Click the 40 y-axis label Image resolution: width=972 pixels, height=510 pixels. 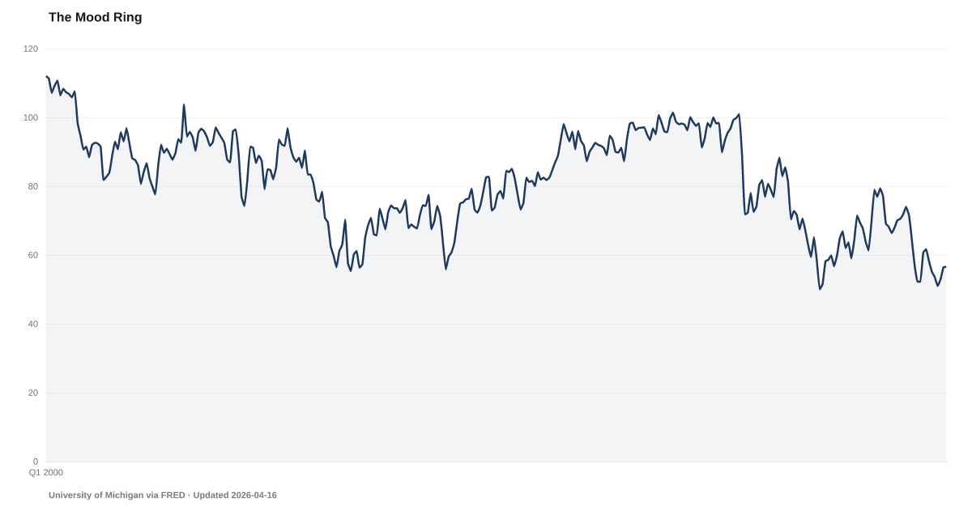tap(32, 325)
